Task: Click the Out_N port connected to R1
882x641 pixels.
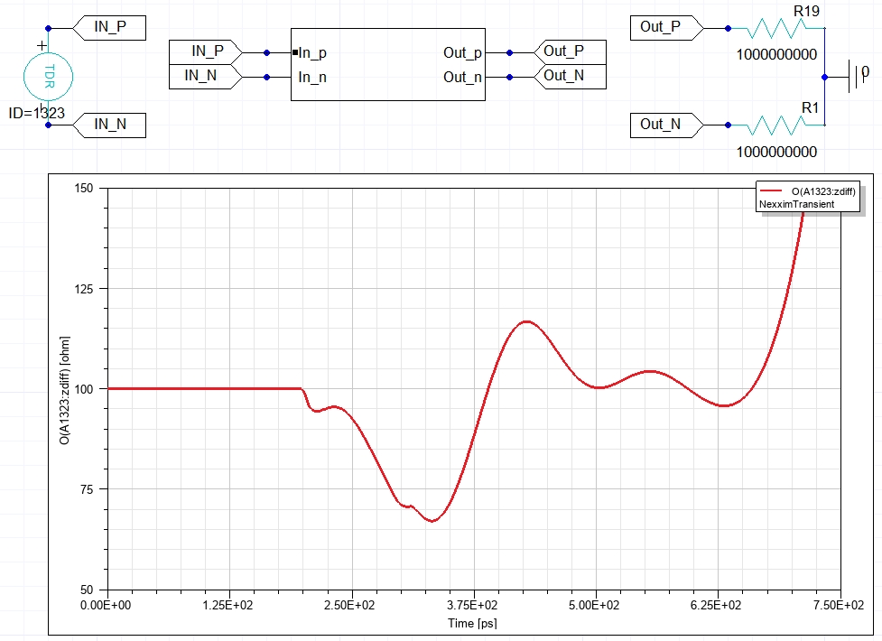Action: coord(664,125)
